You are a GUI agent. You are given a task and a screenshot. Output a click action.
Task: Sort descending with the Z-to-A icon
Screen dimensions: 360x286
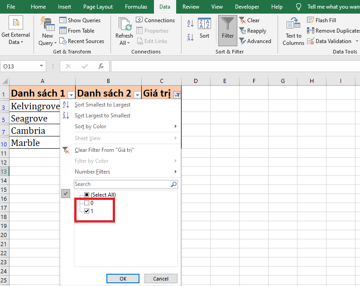[x=190, y=37]
